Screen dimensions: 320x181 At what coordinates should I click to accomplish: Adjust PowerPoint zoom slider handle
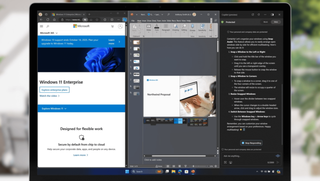click(x=193, y=166)
